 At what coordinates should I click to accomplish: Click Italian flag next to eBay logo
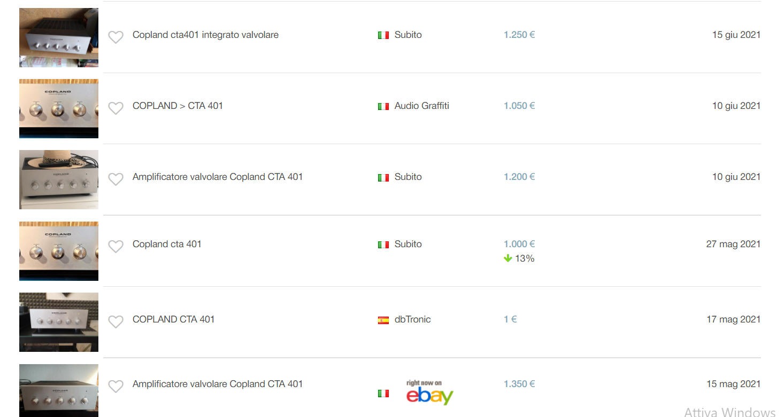pos(383,394)
